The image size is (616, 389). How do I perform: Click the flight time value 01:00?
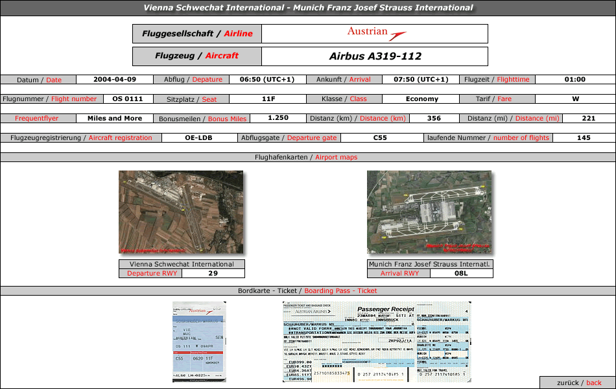click(x=575, y=79)
